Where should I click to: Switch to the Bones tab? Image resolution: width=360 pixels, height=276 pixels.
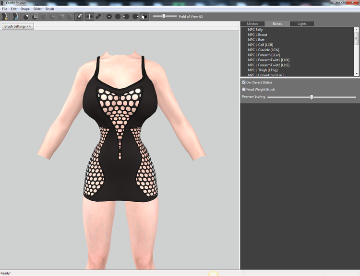277,24
